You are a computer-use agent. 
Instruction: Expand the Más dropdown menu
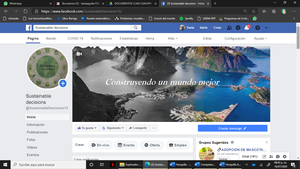click(173, 39)
